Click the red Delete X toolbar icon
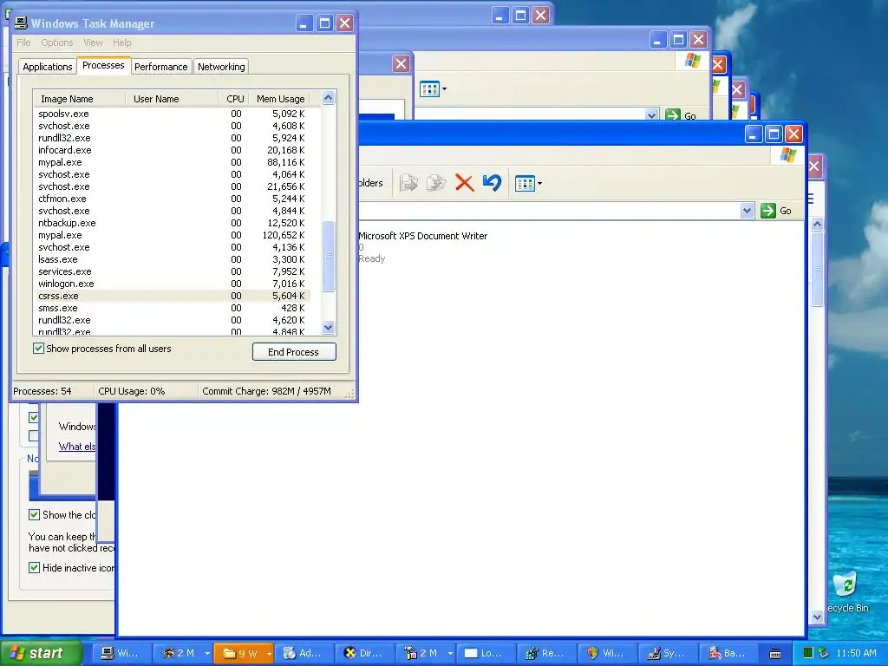Screen dimensions: 888x666 click(x=464, y=183)
